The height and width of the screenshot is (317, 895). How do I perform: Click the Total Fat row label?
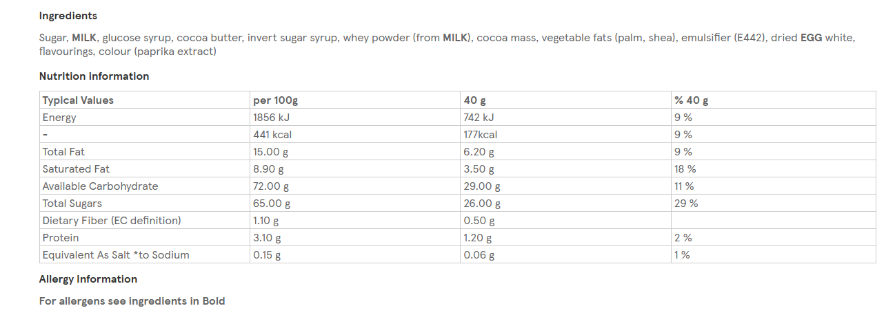click(63, 152)
